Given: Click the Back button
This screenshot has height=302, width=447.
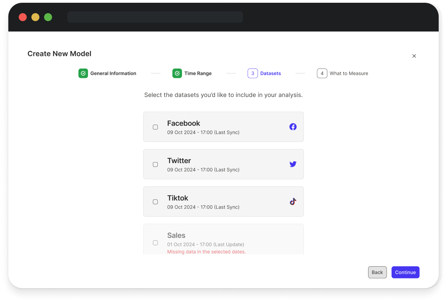Looking at the screenshot, I should pyautogui.click(x=377, y=272).
